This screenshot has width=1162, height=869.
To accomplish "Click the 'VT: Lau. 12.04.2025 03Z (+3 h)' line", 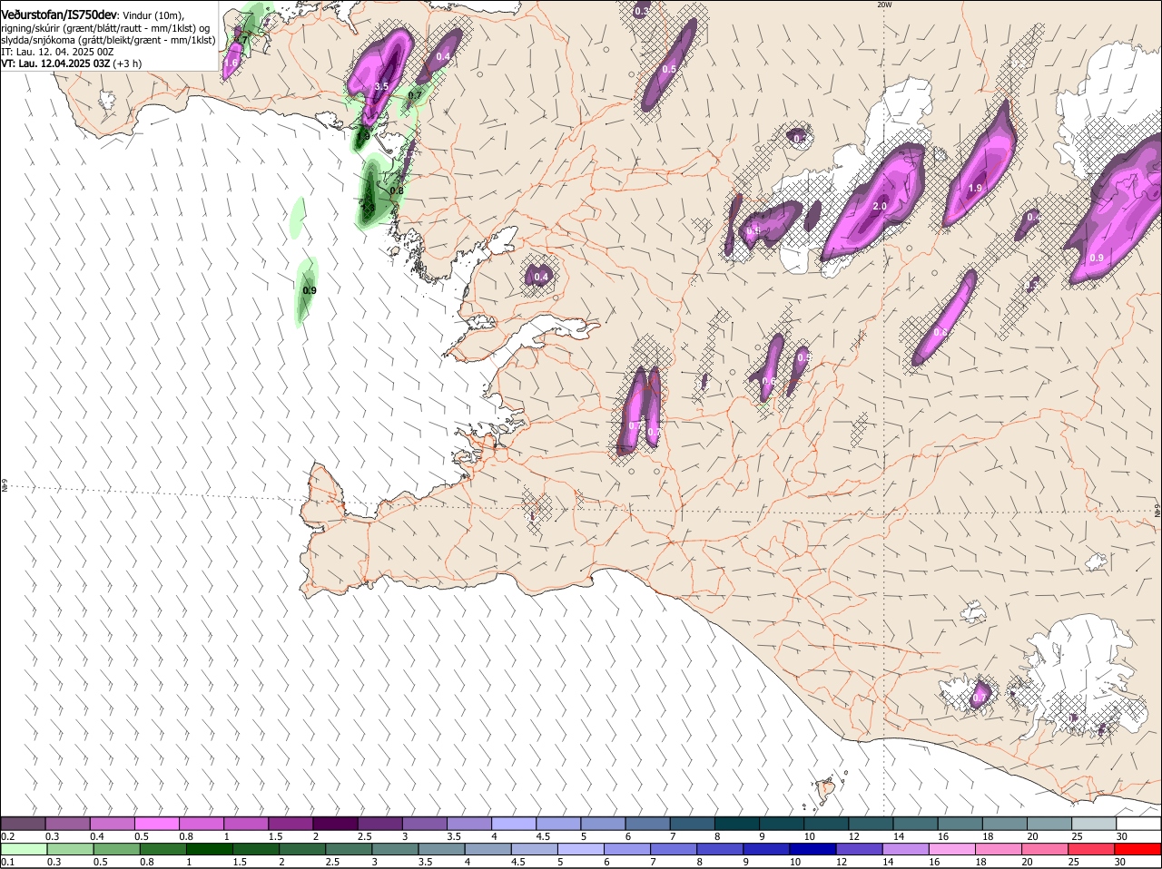I will point(70,63).
